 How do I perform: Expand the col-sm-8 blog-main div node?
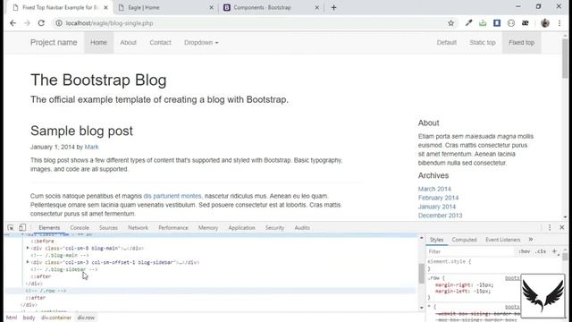pos(28,248)
